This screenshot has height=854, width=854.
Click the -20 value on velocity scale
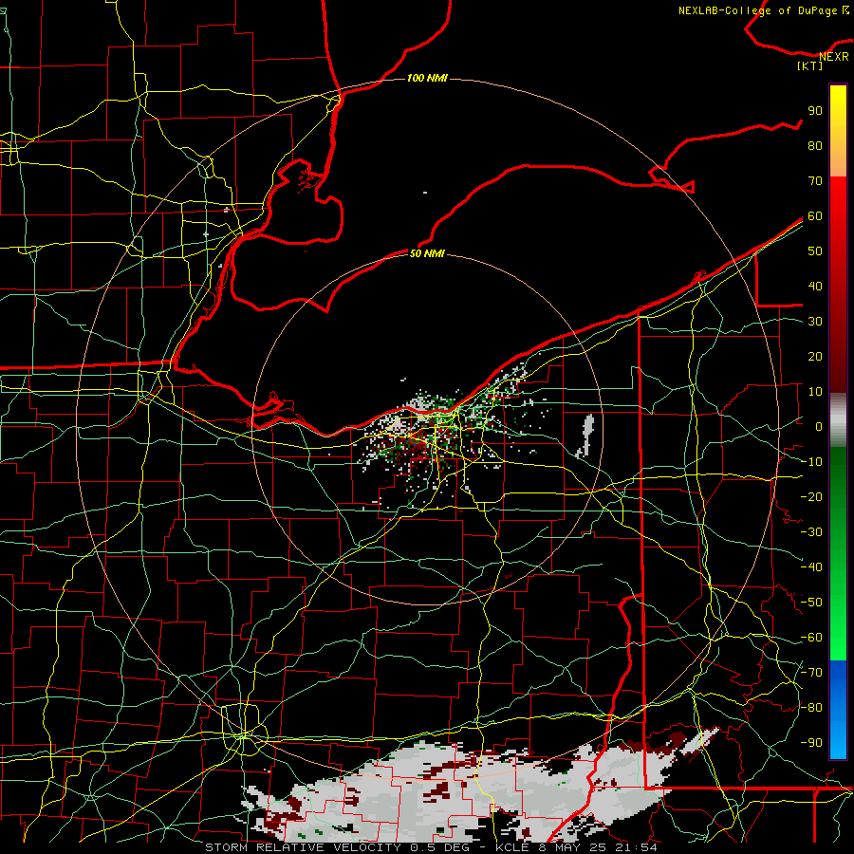point(811,497)
